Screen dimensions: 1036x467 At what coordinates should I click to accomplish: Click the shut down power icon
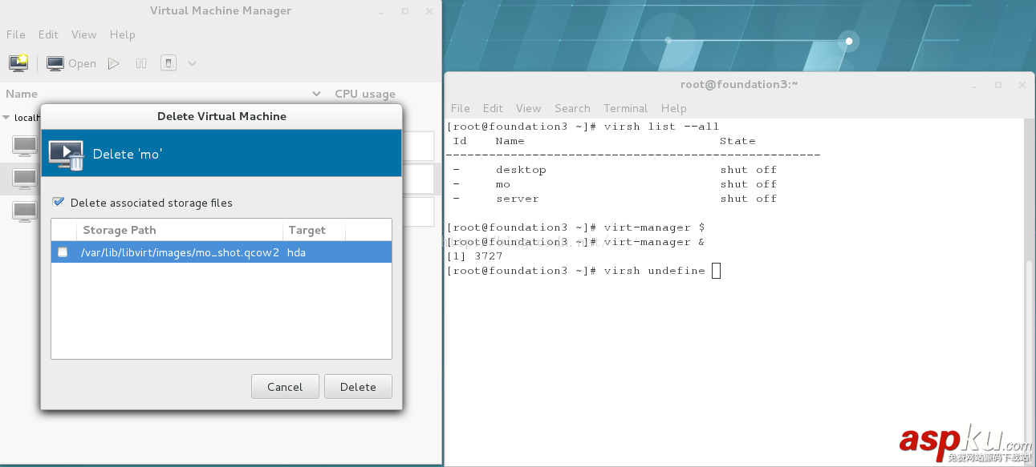tap(168, 63)
